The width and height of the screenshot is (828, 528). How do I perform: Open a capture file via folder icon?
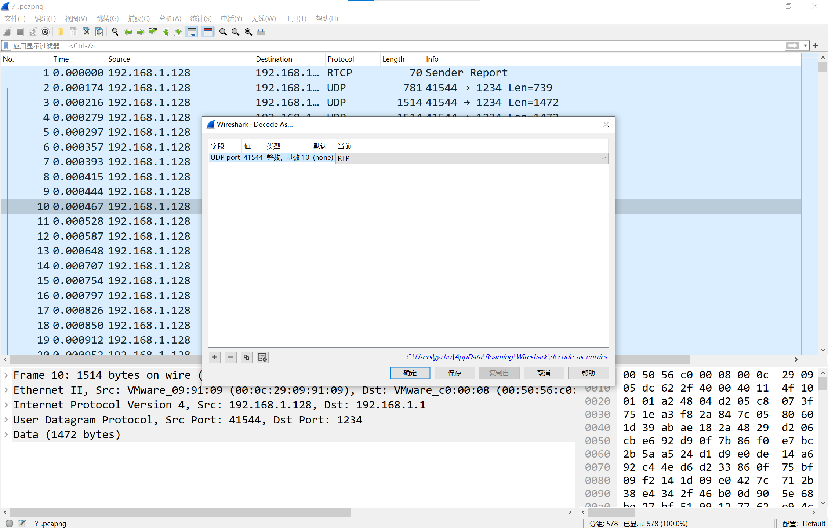click(x=61, y=32)
